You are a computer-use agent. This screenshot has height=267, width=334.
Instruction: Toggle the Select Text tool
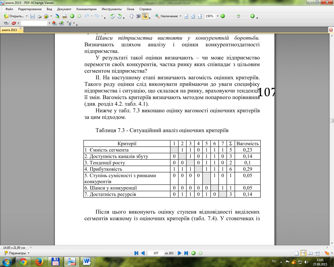(x=145, y=16)
